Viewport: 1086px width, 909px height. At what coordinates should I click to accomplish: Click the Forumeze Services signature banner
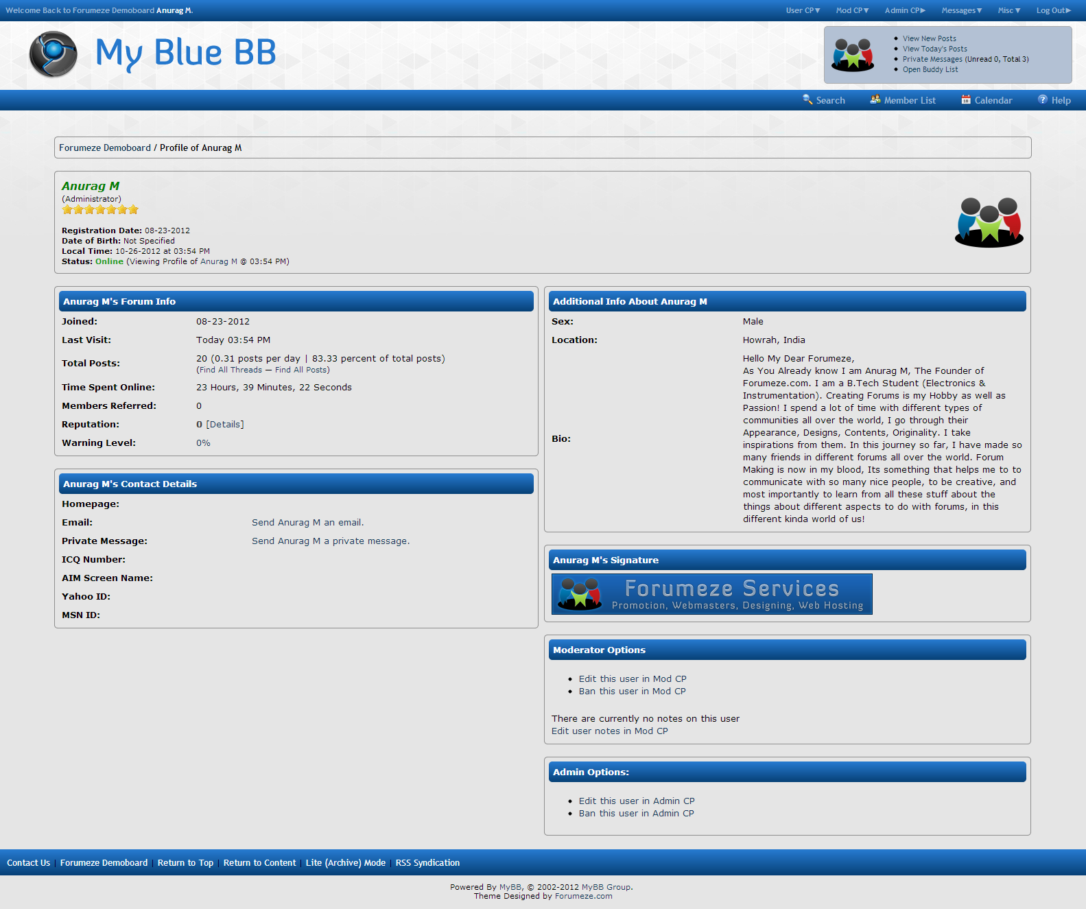[712, 594]
